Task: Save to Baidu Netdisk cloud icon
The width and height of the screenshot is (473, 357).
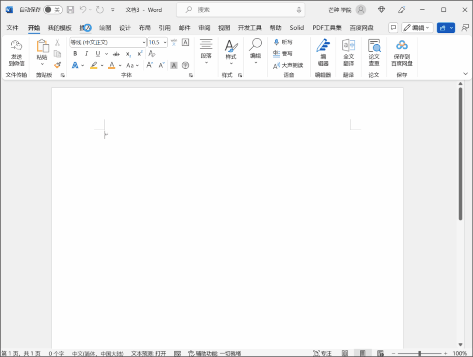Action: click(x=402, y=45)
